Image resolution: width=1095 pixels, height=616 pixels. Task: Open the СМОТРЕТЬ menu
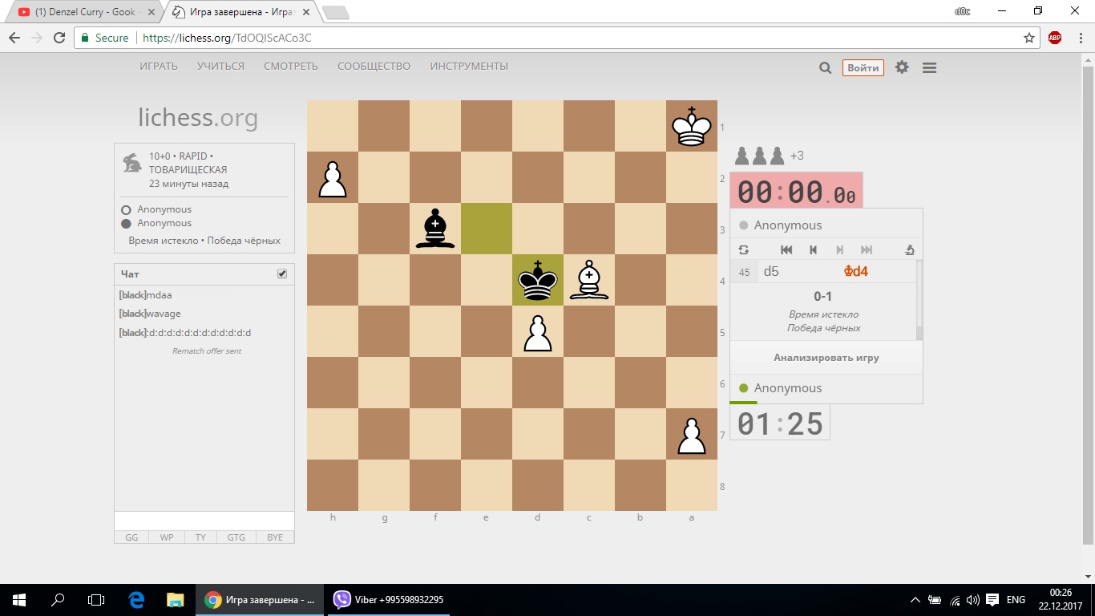coord(291,67)
